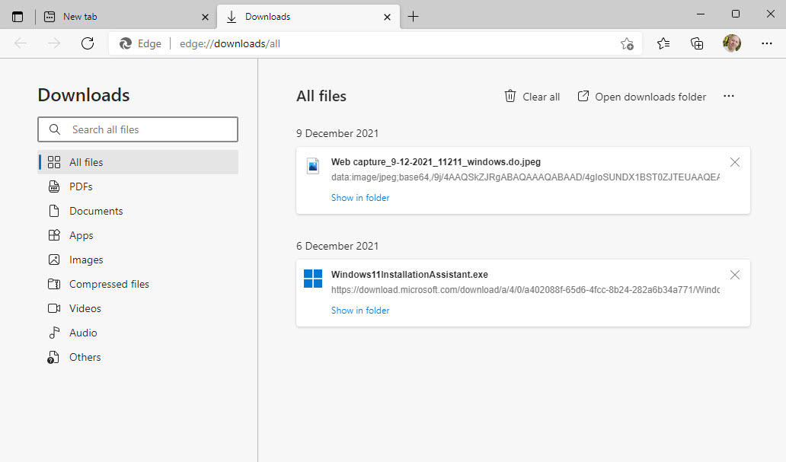This screenshot has width=786, height=462.
Task: Remove Web capture jpeg from list
Action: [734, 162]
